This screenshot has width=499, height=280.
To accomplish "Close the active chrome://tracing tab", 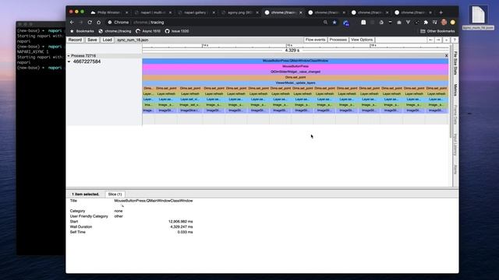I will 301,12.
